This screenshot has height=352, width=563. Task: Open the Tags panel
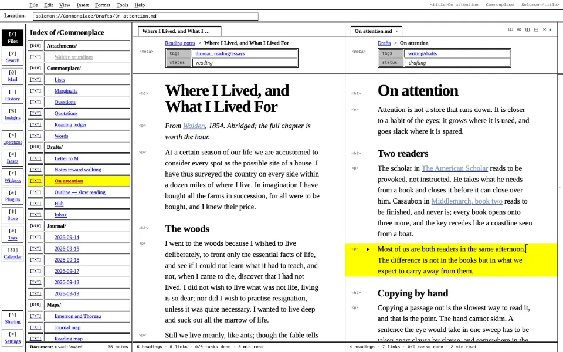[12, 234]
